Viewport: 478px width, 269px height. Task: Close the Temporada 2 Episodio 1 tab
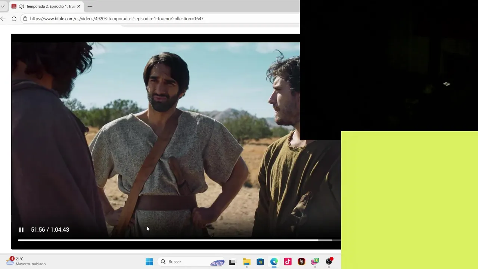78,6
